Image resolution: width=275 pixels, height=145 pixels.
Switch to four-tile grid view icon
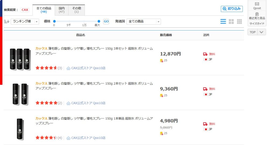[x=231, y=21]
